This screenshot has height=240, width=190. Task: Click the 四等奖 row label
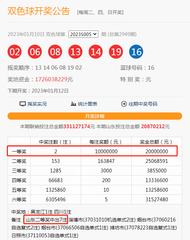pyautogui.click(x=19, y=180)
